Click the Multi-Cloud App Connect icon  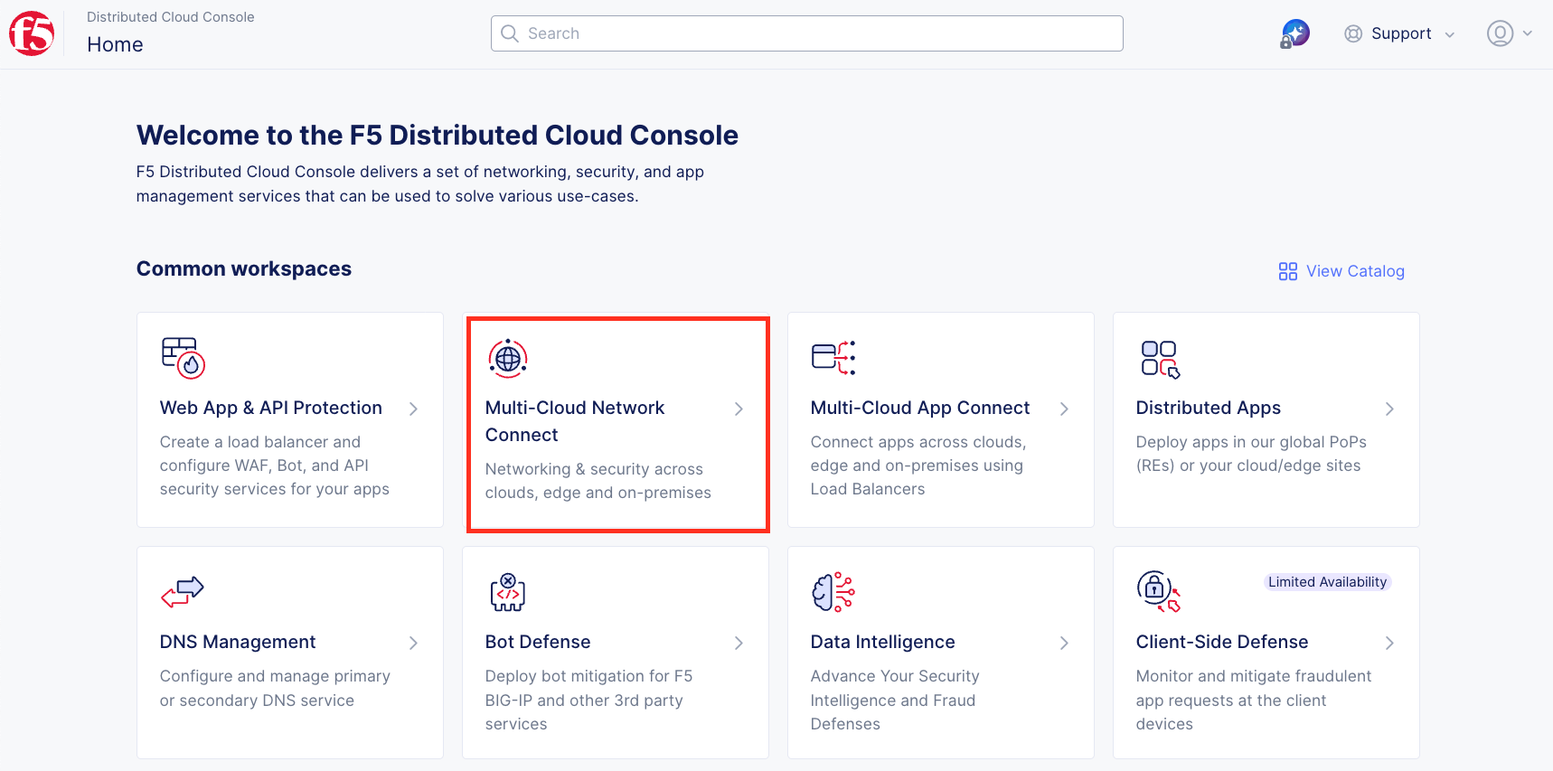pyautogui.click(x=833, y=357)
